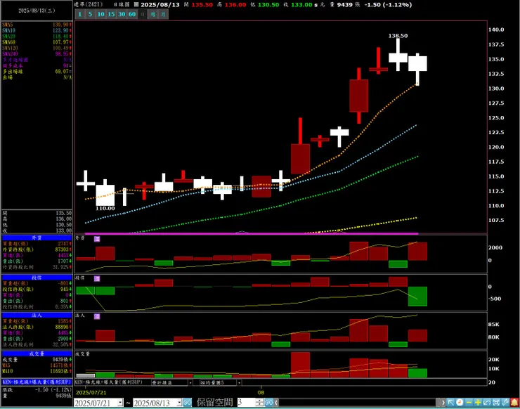
Task: Click the 成交量 blue section header
Action: tap(37, 354)
